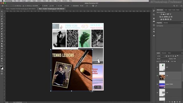Open the Interpolation dropdown
Screen dimensions: 183x103
(82, 6)
